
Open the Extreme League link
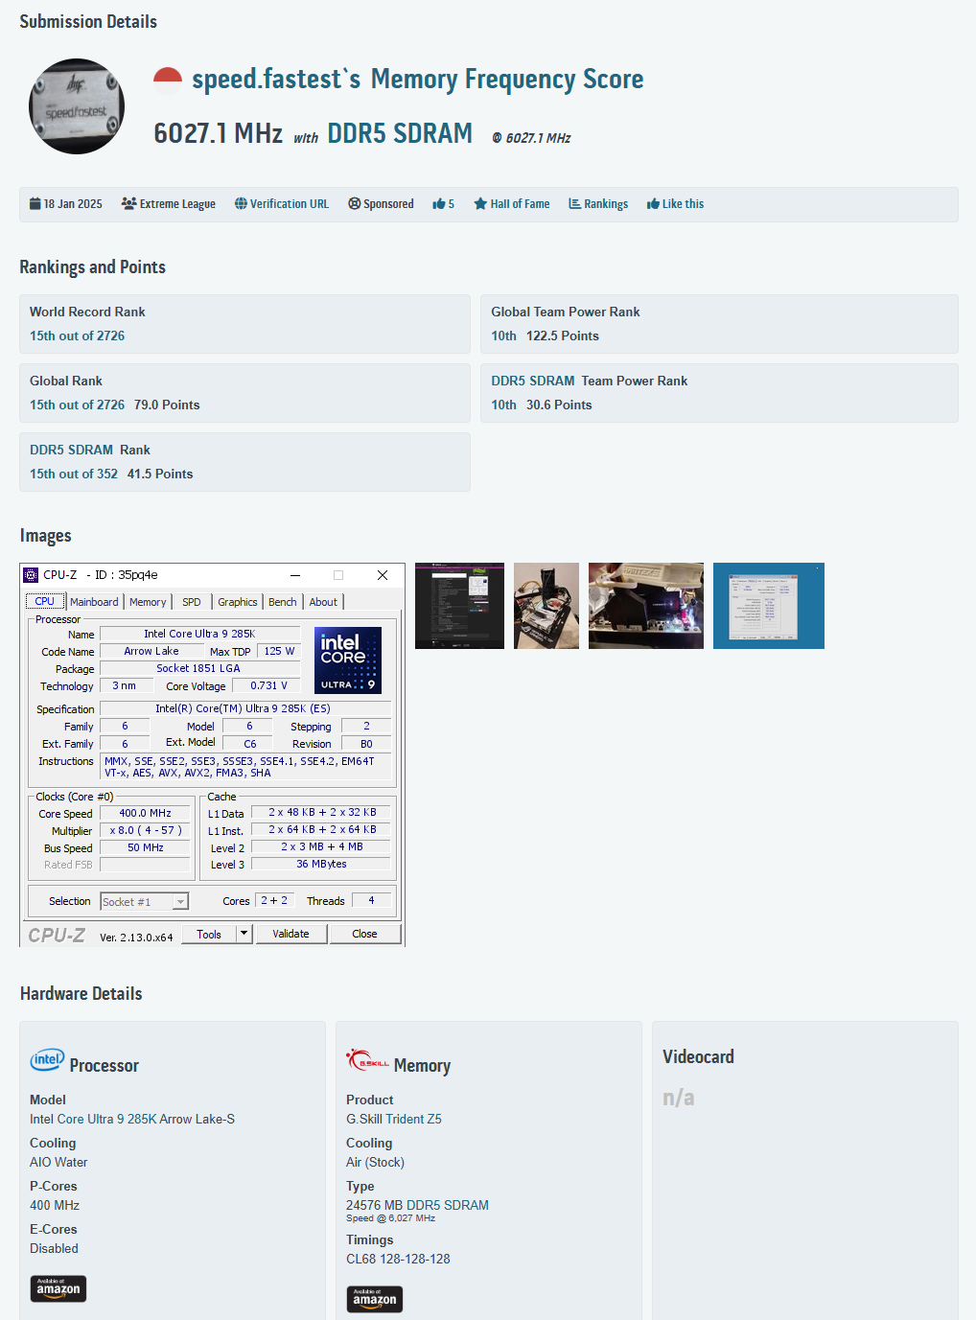[x=169, y=204]
